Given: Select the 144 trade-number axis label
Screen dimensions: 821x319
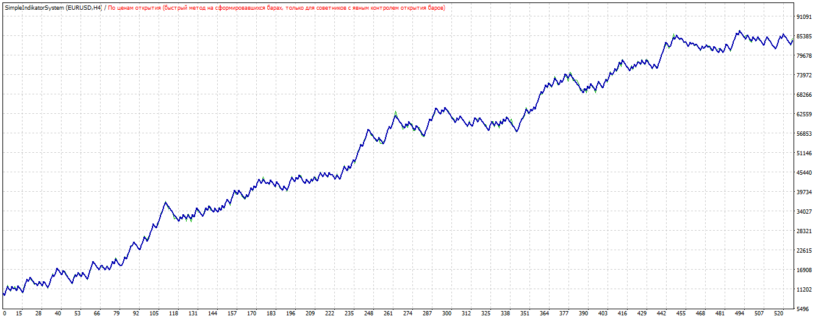Looking at the screenshot, I should (213, 314).
